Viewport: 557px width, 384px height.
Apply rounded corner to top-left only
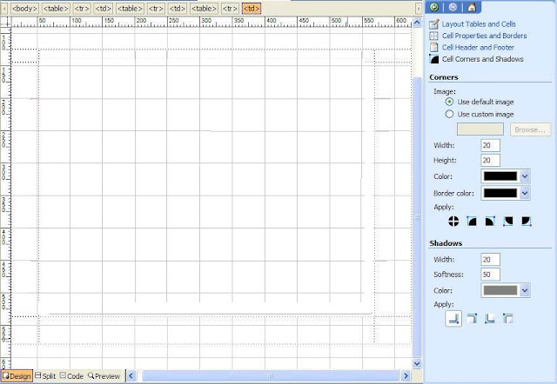tap(472, 222)
